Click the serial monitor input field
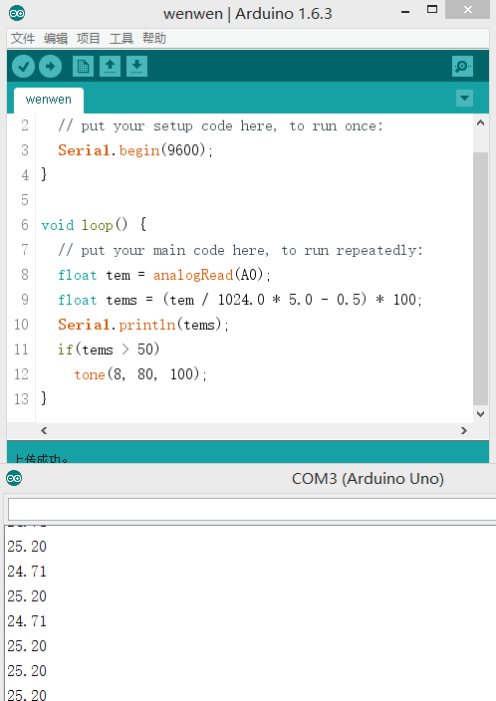Image resolution: width=496 pixels, height=701 pixels. [x=252, y=509]
